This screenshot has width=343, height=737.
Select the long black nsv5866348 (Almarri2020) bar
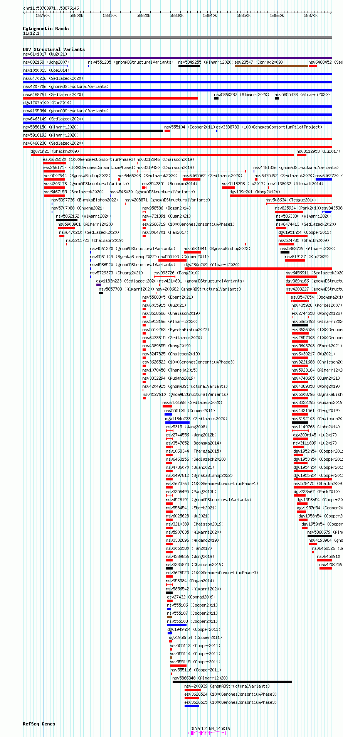[x=232, y=682]
